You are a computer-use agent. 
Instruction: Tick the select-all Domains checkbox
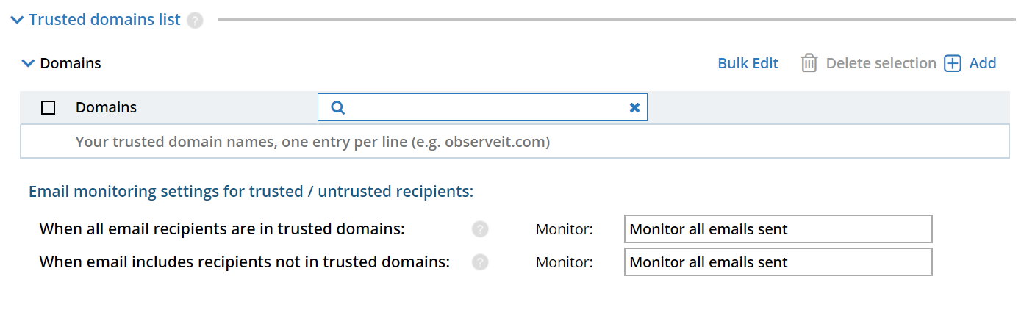click(49, 108)
